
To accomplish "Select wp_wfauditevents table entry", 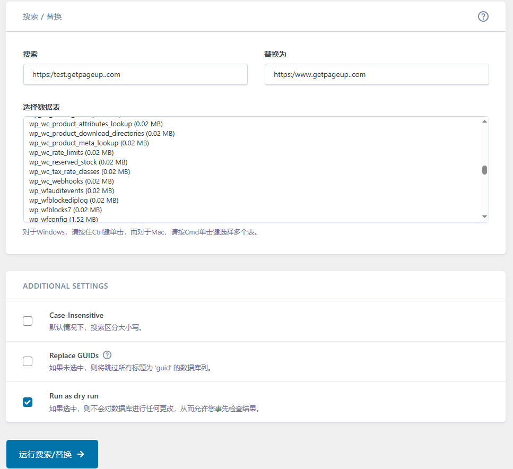I will [x=71, y=191].
